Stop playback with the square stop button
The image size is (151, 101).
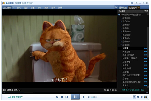62,97
